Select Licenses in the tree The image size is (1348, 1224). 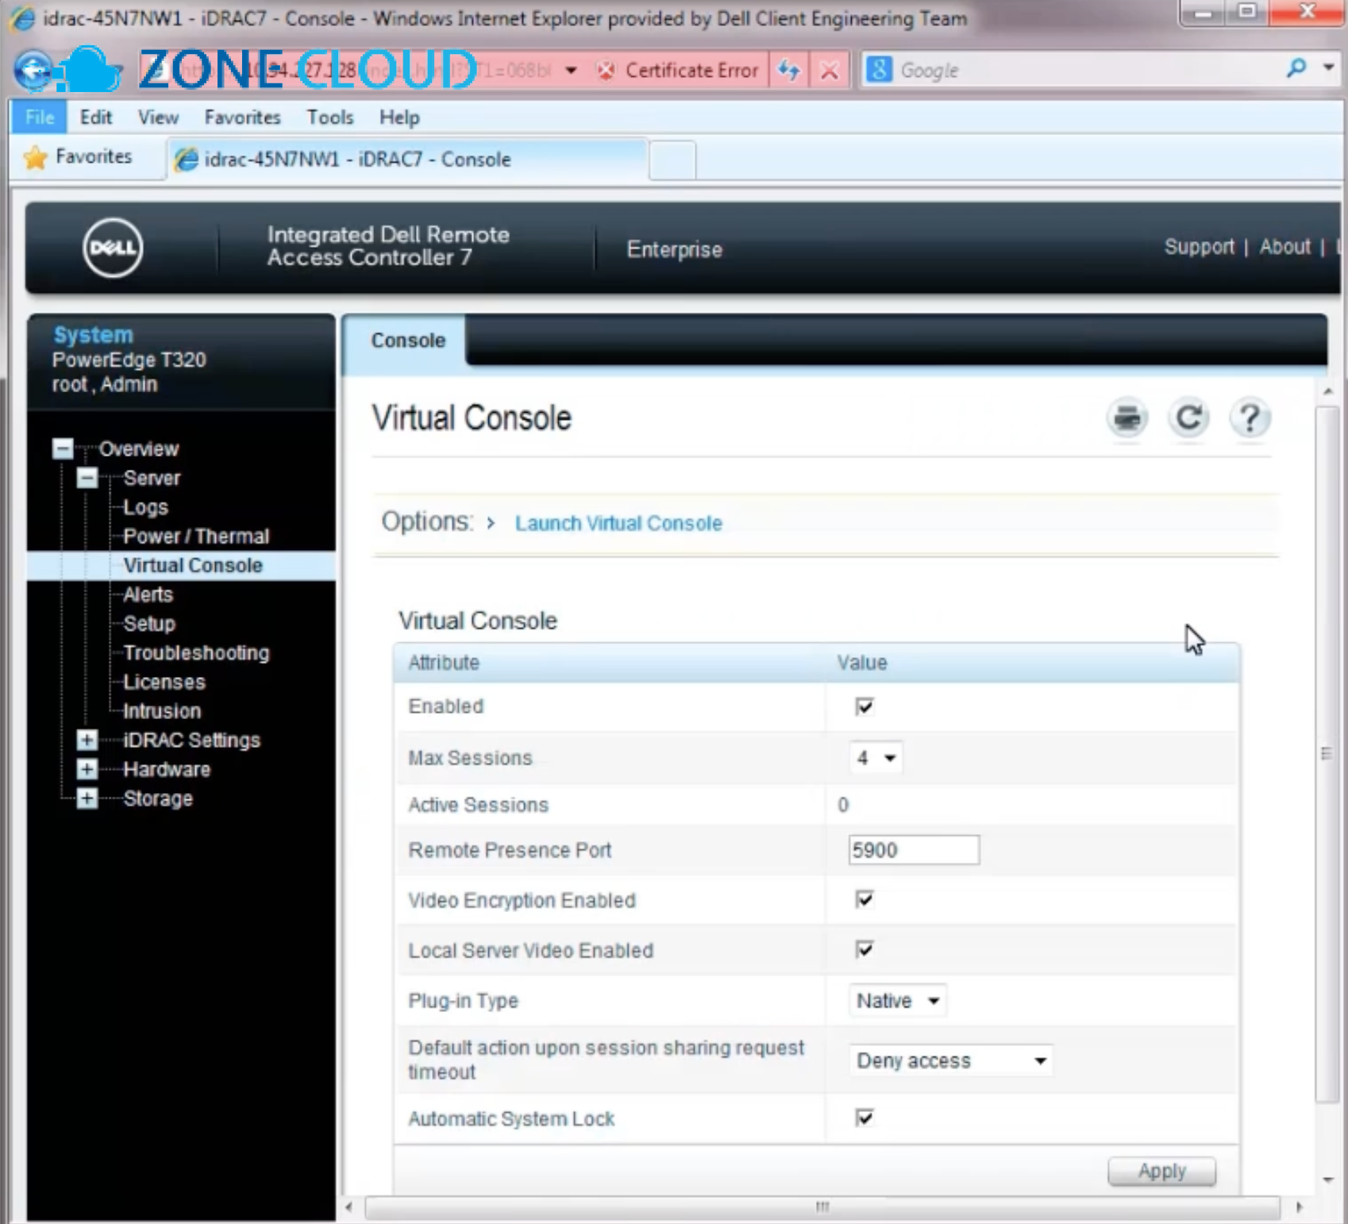164,683
